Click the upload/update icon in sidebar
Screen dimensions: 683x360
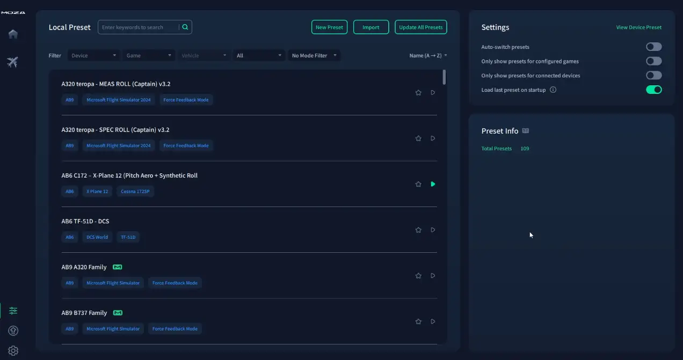(13, 331)
